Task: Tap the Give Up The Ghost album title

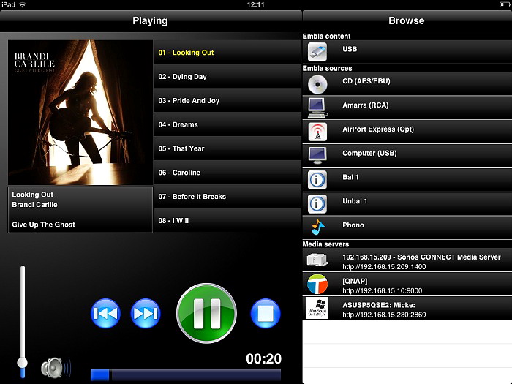Action: tap(43, 225)
